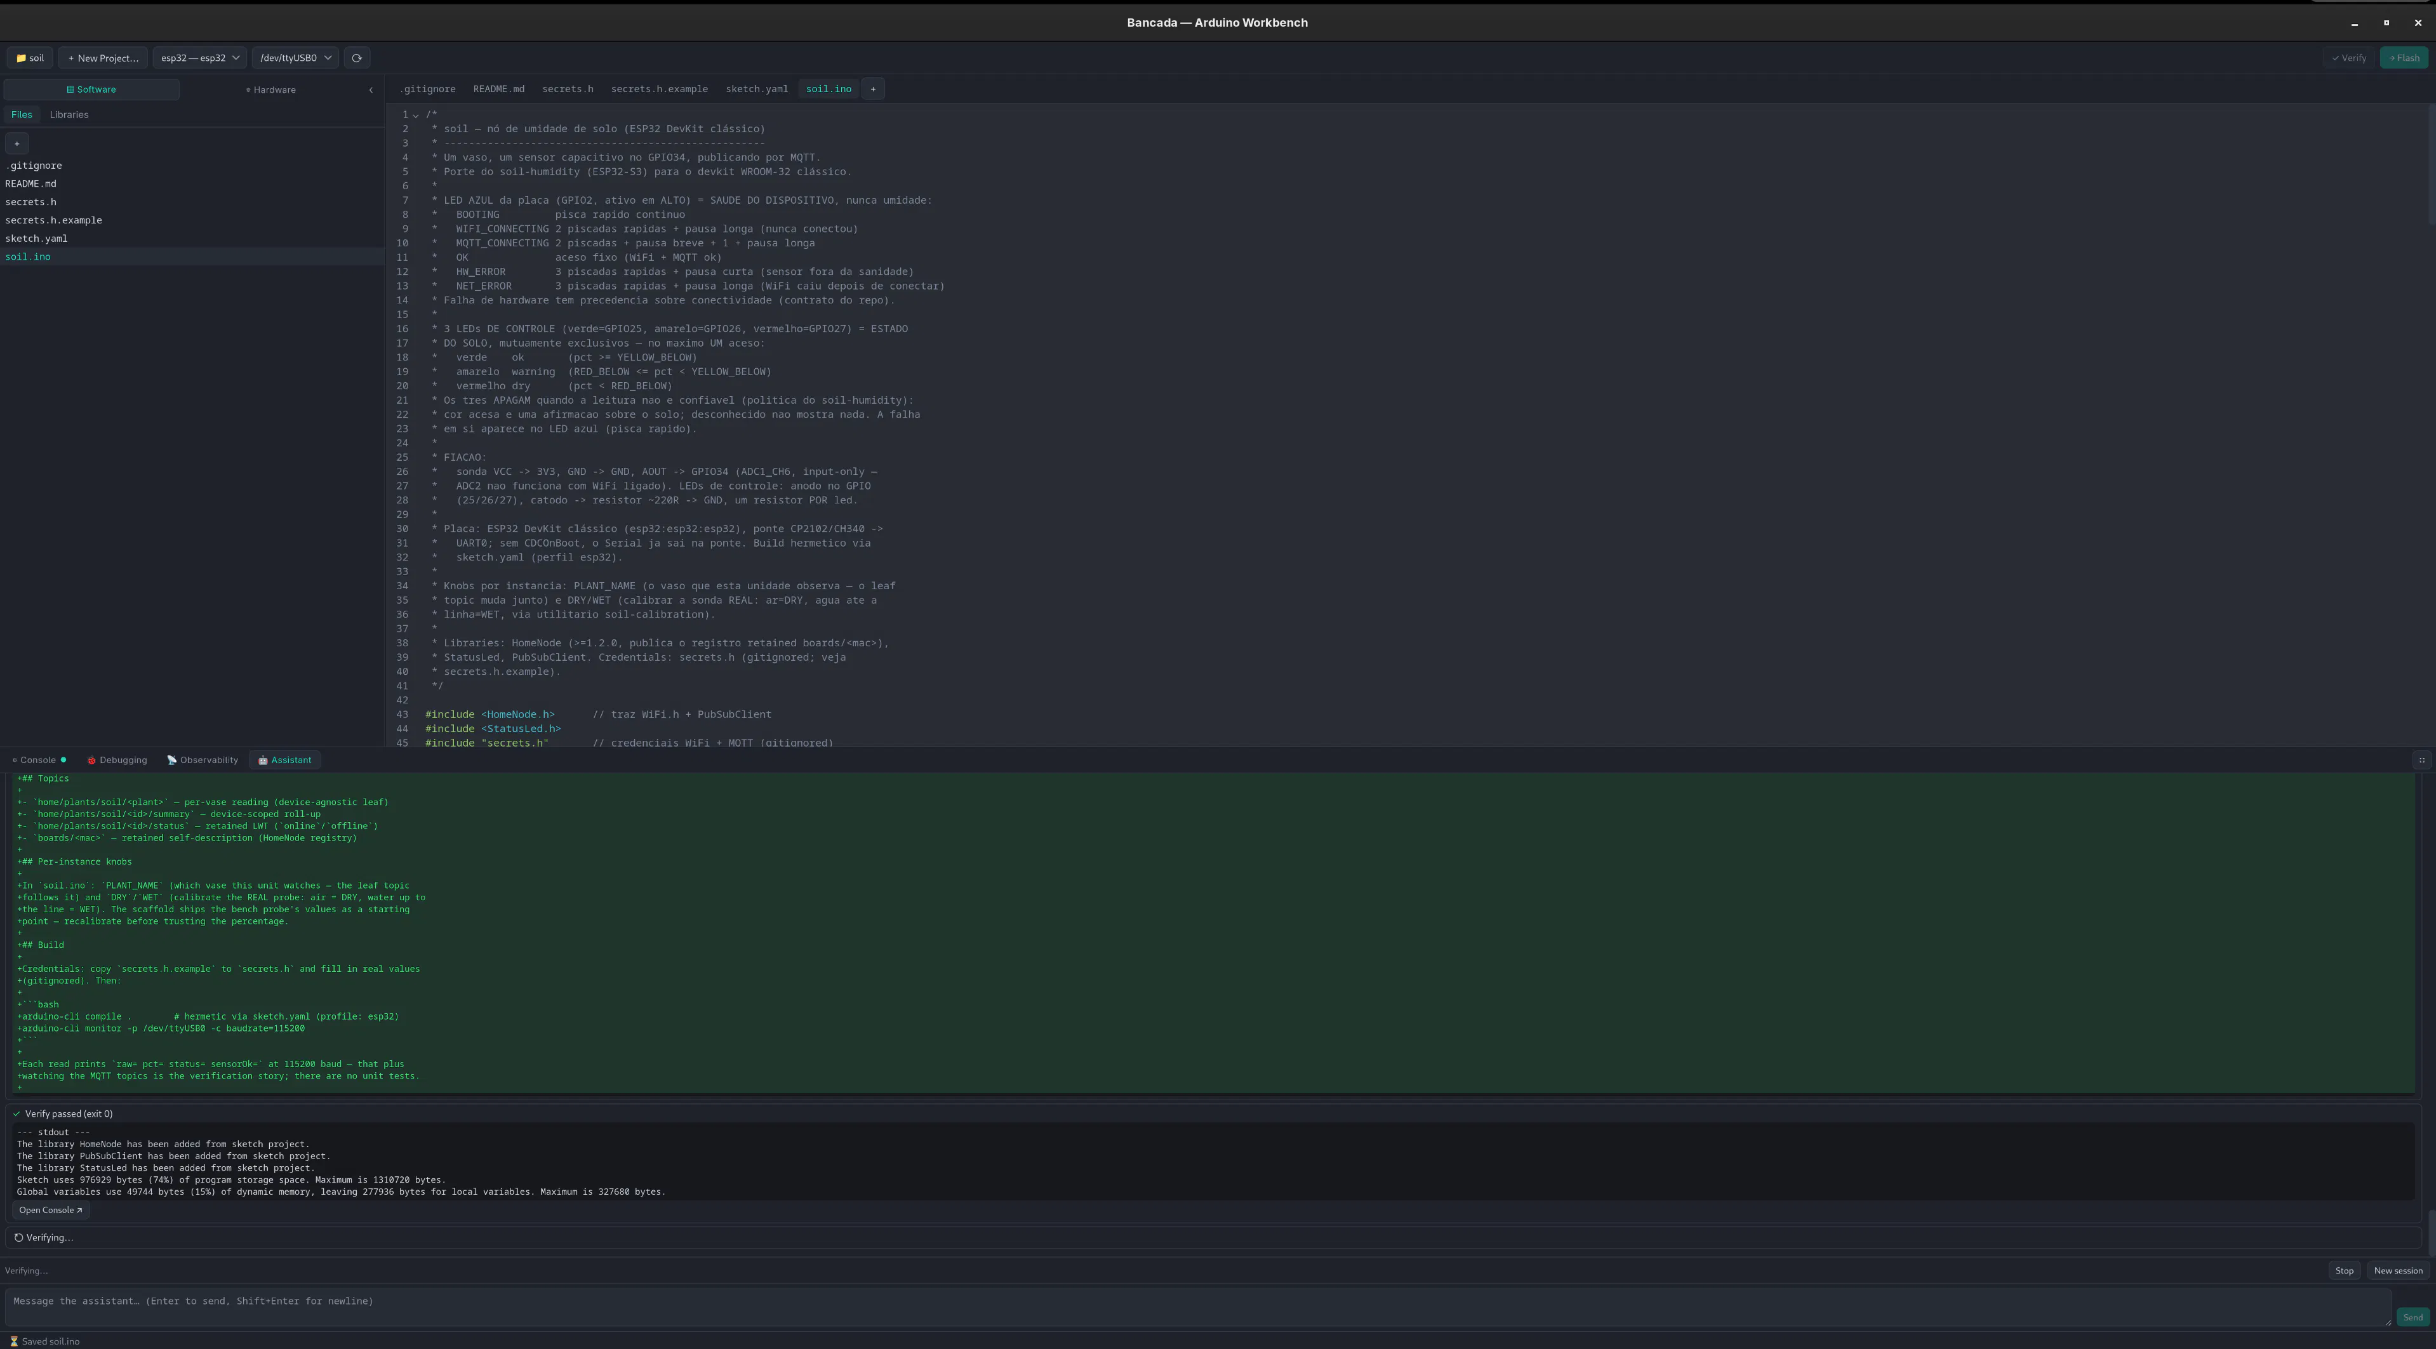The image size is (2436, 1349).
Task: Open the soil project folder button
Action: click(x=29, y=58)
